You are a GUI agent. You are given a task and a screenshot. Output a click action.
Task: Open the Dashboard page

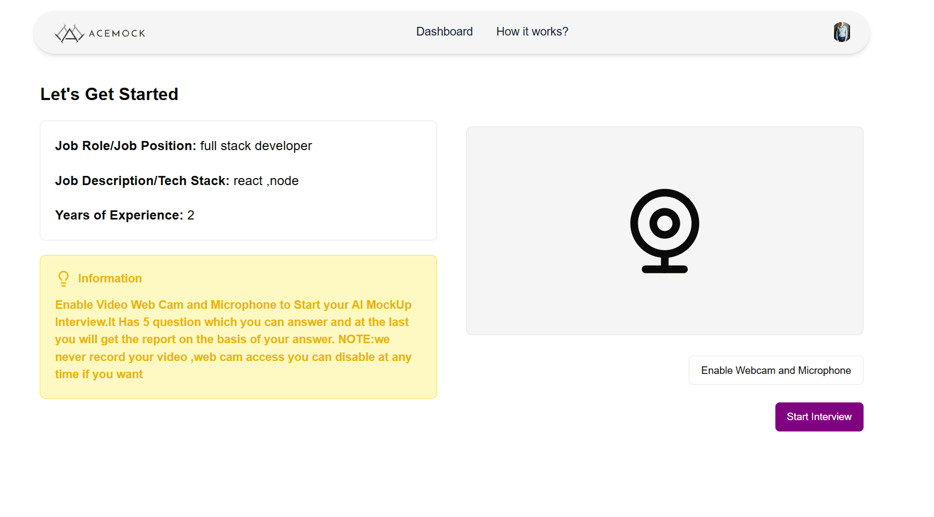(444, 31)
